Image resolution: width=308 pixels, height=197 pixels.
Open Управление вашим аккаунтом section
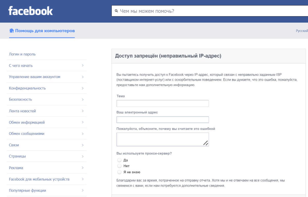tap(35, 77)
